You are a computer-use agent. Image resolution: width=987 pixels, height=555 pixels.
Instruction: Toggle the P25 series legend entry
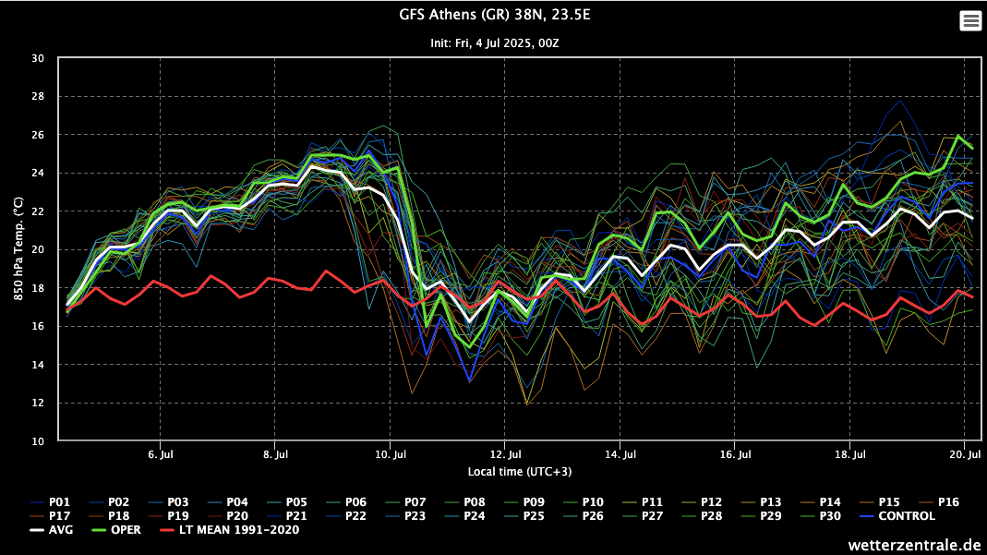coord(534,515)
